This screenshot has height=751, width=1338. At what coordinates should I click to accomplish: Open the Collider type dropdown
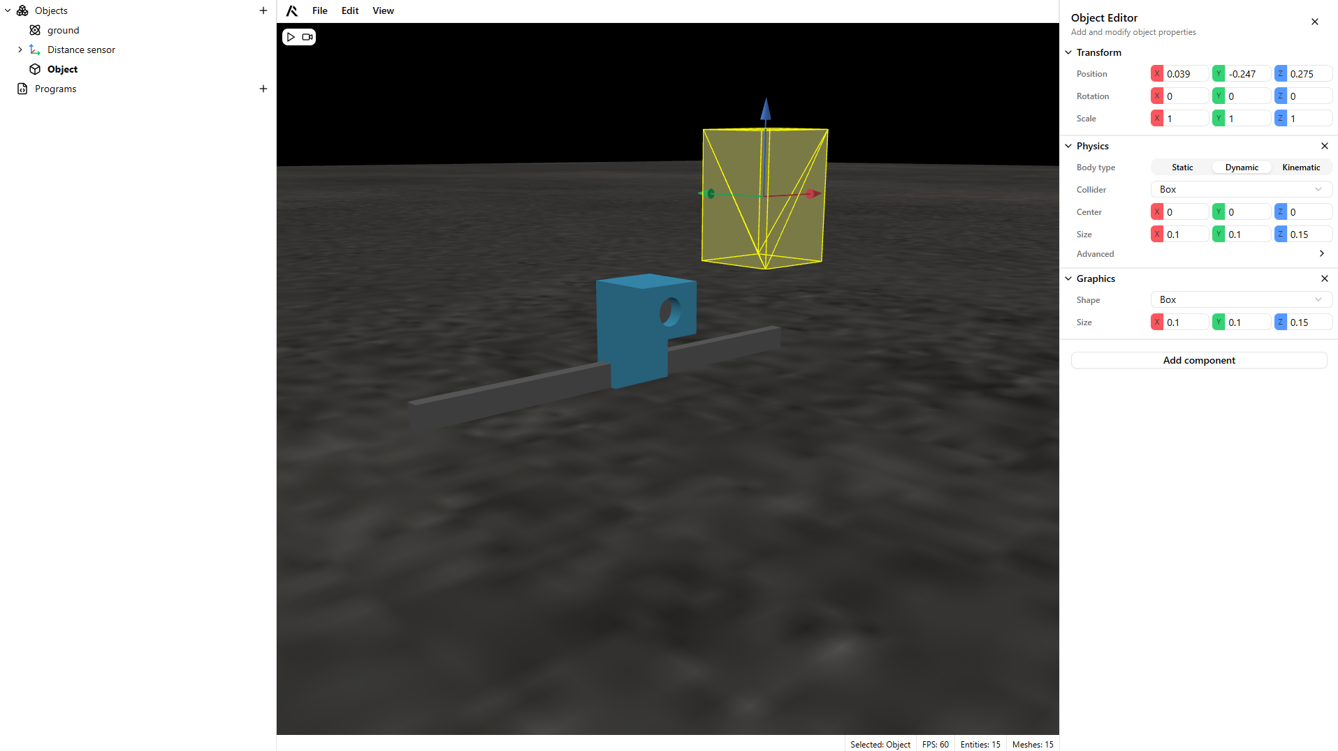pos(1241,190)
